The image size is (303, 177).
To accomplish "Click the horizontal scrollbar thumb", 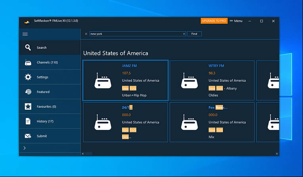I will (89, 154).
